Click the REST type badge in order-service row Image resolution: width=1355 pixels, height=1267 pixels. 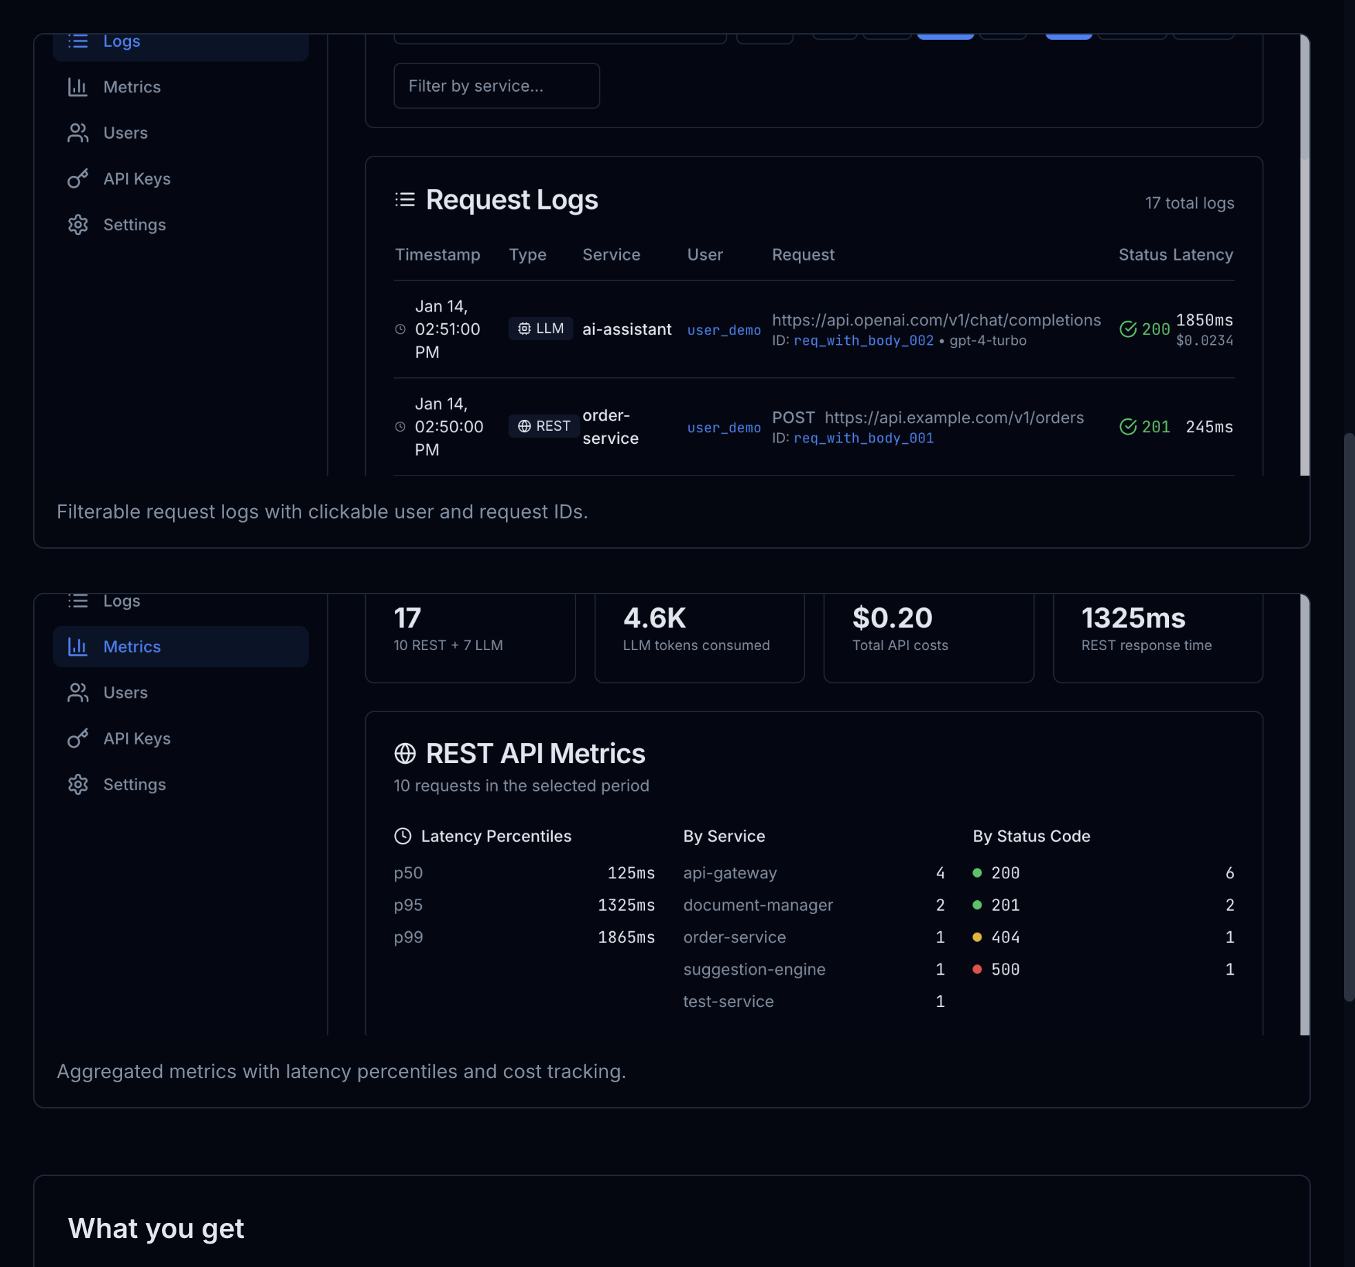544,426
